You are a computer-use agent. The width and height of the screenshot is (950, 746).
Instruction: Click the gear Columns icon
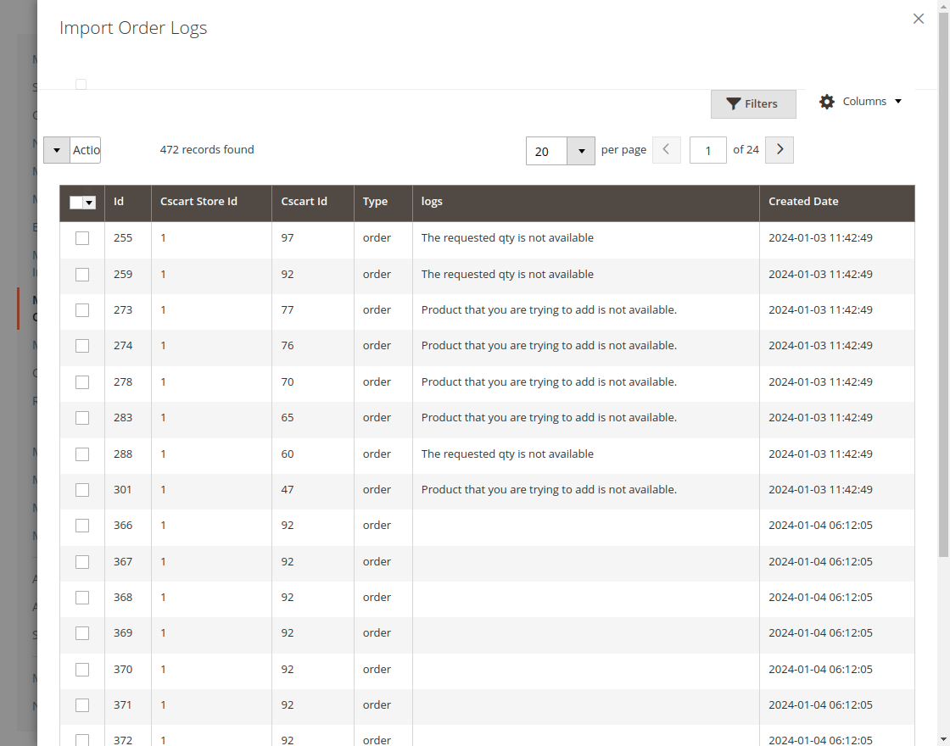pyautogui.click(x=827, y=102)
